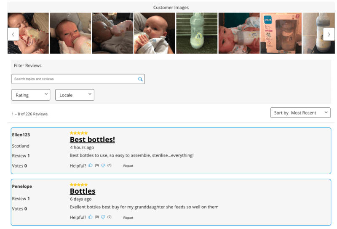Open the "Bottles" review title link
The image size is (337, 229).
click(83, 191)
